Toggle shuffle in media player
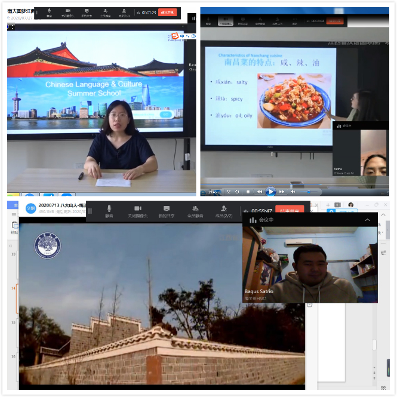 [229, 192]
